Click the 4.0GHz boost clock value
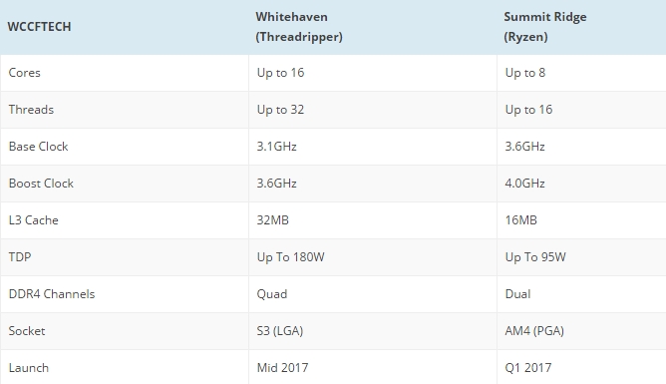666x384 pixels. tap(525, 184)
